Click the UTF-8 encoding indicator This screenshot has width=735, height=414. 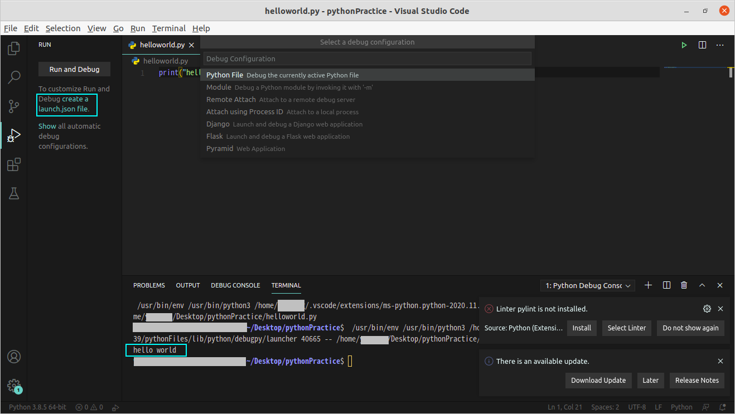tap(637, 407)
